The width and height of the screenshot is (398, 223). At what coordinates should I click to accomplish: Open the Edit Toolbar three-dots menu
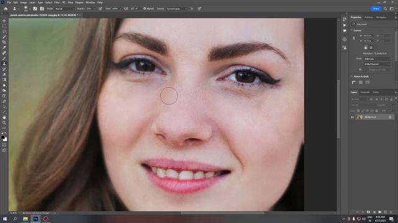(4, 128)
